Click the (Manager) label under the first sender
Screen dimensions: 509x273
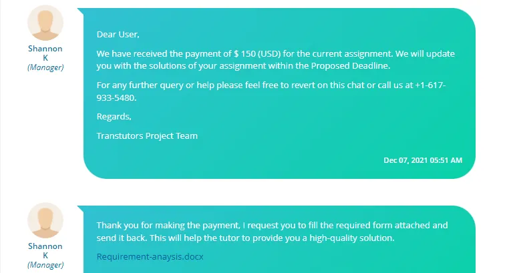tap(45, 67)
